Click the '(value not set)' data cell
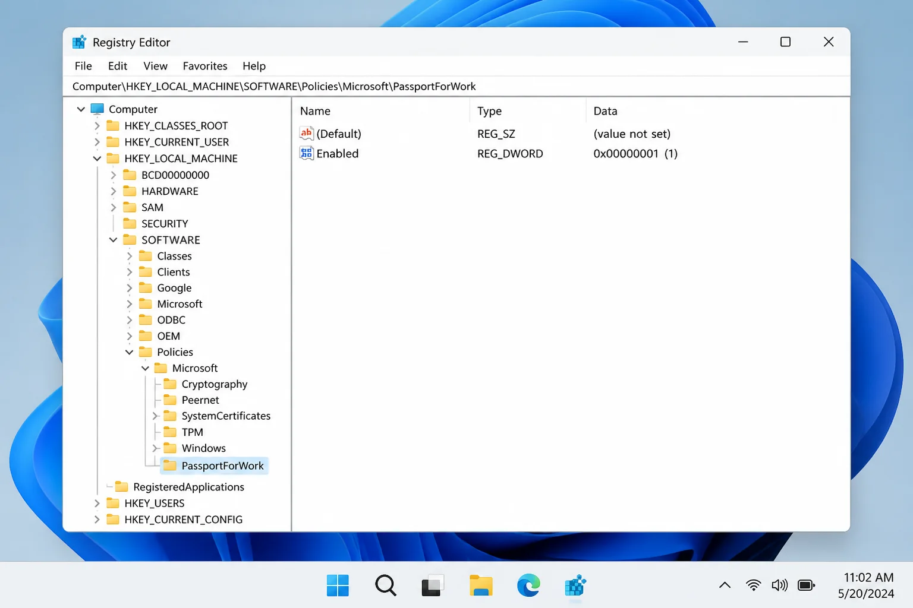Viewport: 913px width, 608px height. point(632,134)
